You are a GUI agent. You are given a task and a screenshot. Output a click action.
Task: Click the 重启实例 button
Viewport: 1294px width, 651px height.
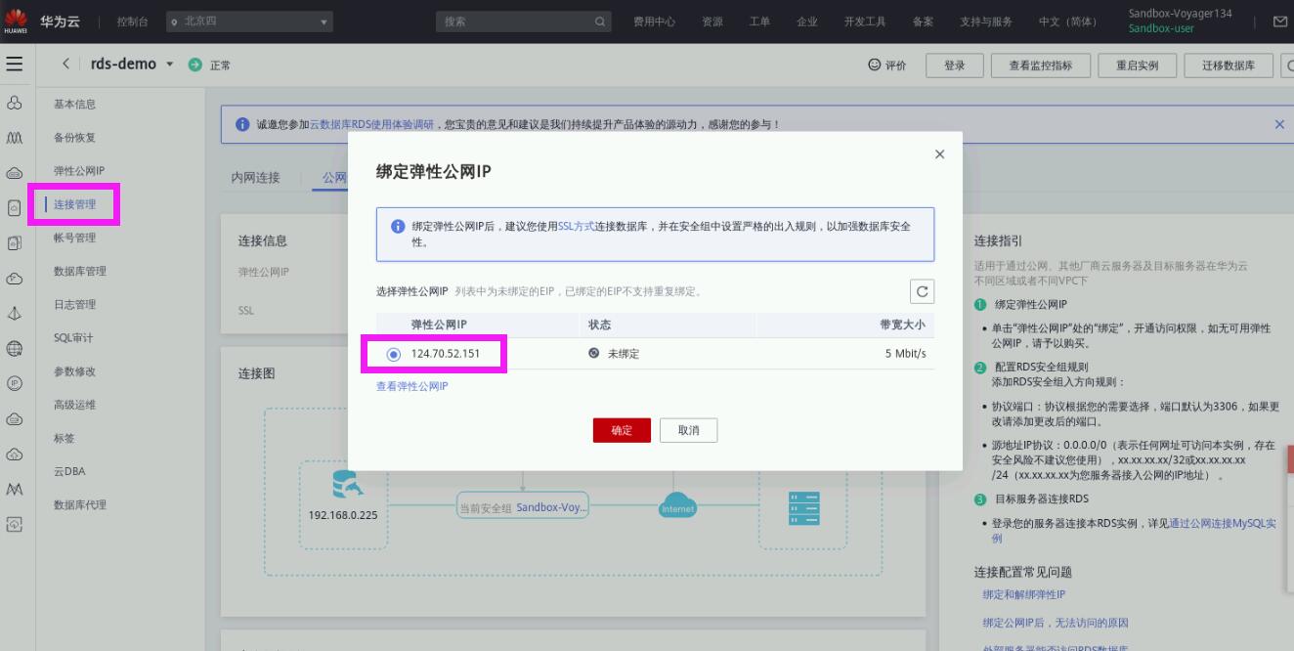(x=1137, y=65)
